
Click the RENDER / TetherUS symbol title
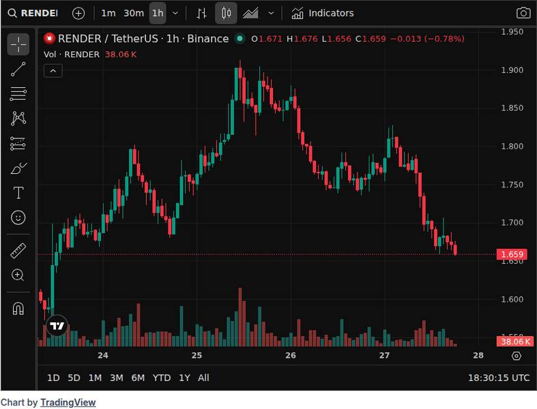[143, 39]
